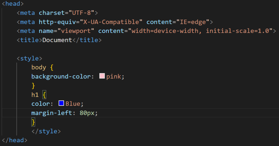Open the Blue color swatch picker
Screen dimensions: 279x146
pyautogui.click(x=61, y=104)
